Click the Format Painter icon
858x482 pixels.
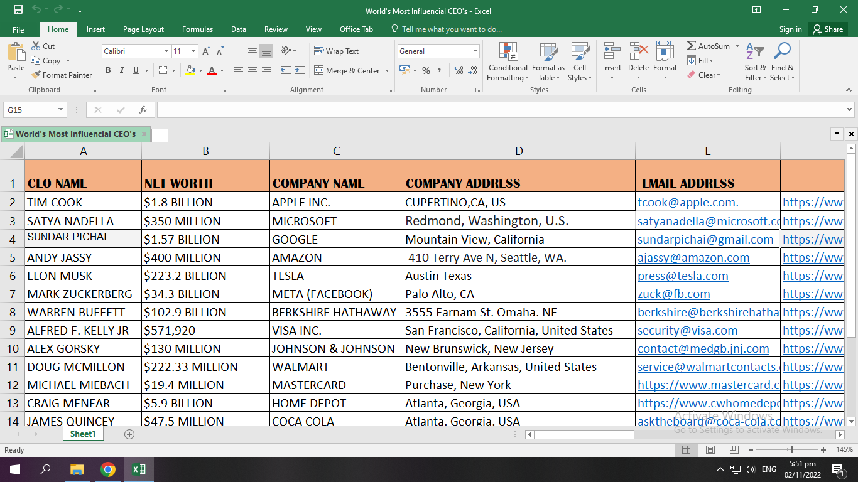[36, 75]
